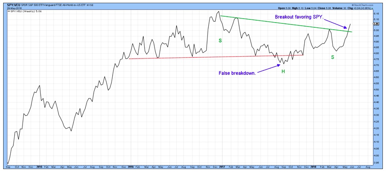Click the 4.55 price axis label

pyautogui.click(x=376, y=84)
